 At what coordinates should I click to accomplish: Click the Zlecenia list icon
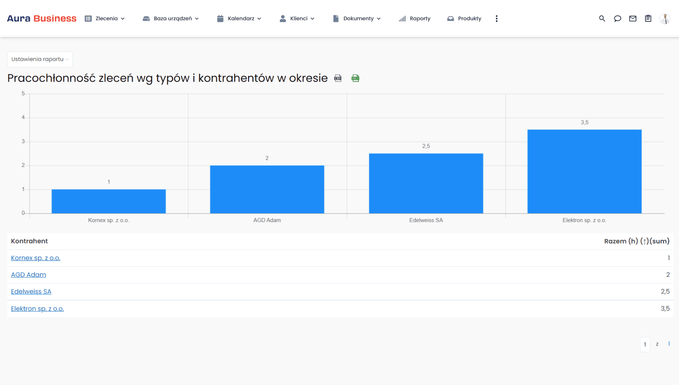coord(88,18)
